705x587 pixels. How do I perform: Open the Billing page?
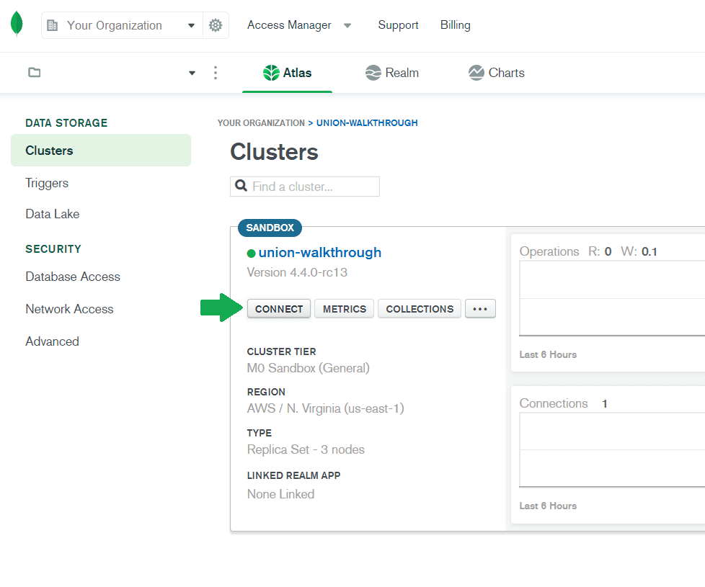[x=455, y=24]
